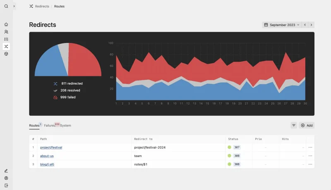This screenshot has height=190, width=331.
Task: Expand the sidebar with chevron arrow
Action: click(14, 6)
